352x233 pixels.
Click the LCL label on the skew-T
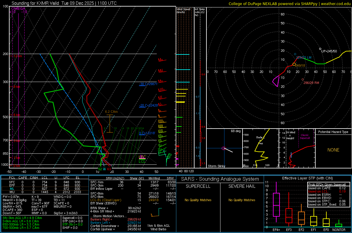(x=142, y=161)
